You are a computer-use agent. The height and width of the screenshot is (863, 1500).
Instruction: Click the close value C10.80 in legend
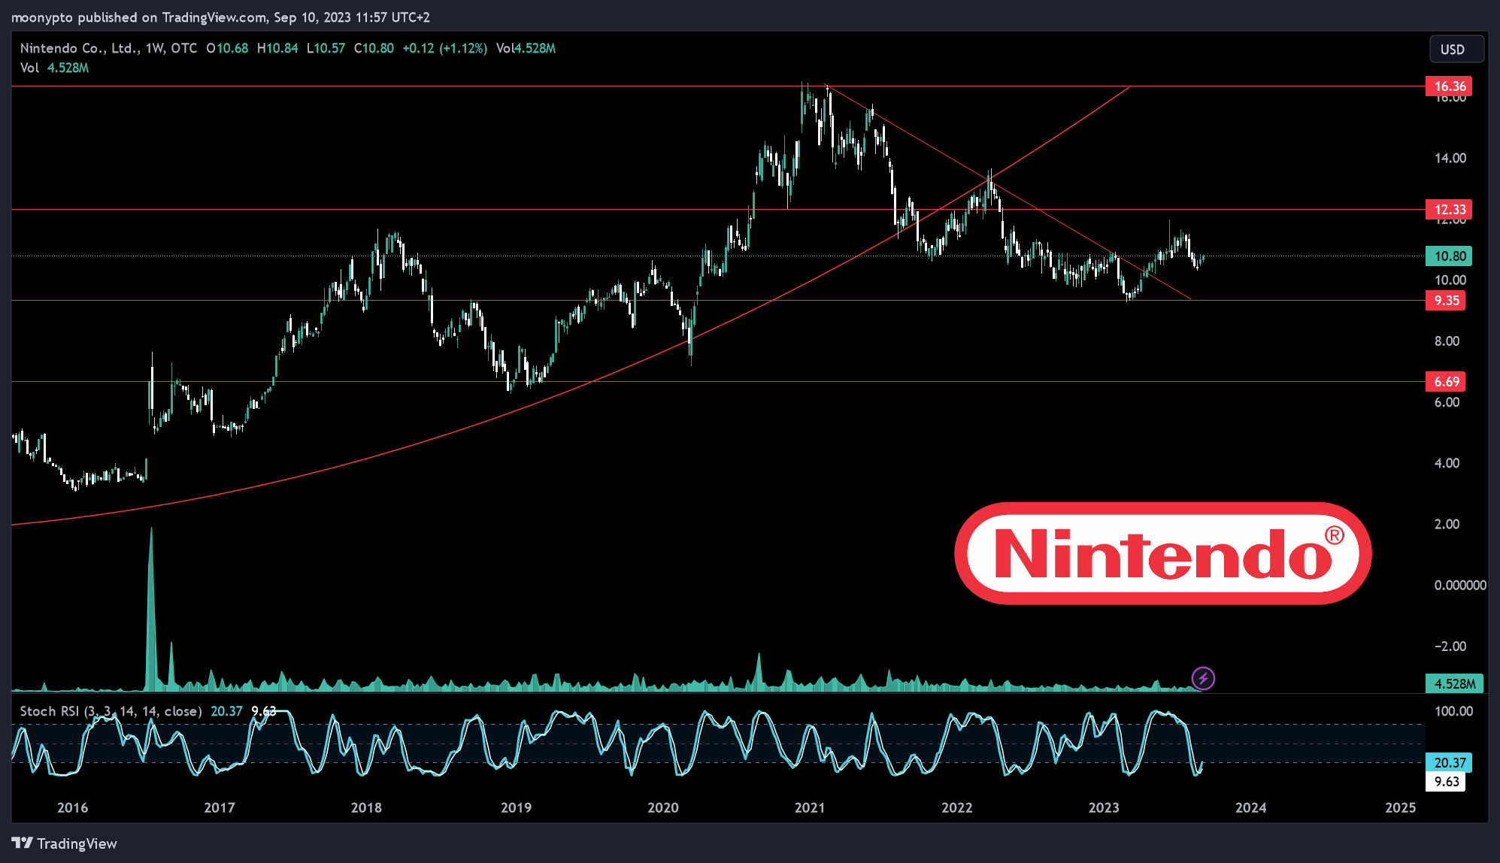pos(374,48)
